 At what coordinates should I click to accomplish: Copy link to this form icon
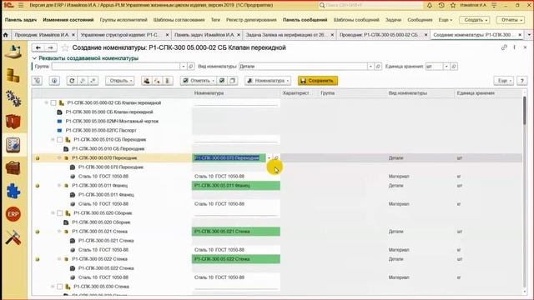504,47
